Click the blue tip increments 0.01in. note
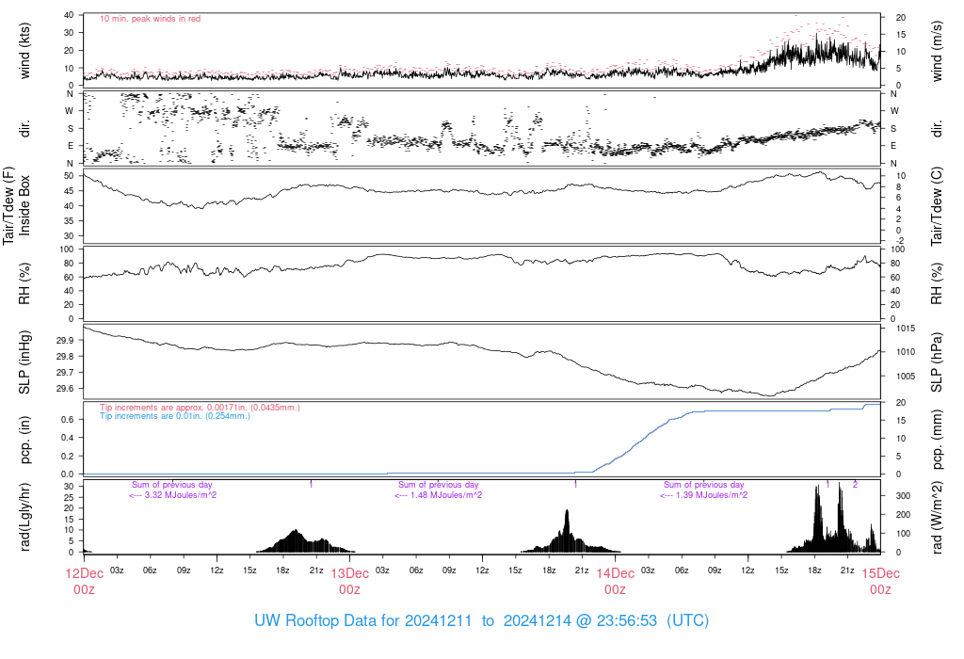Viewport: 964px width, 659px height. [175, 416]
